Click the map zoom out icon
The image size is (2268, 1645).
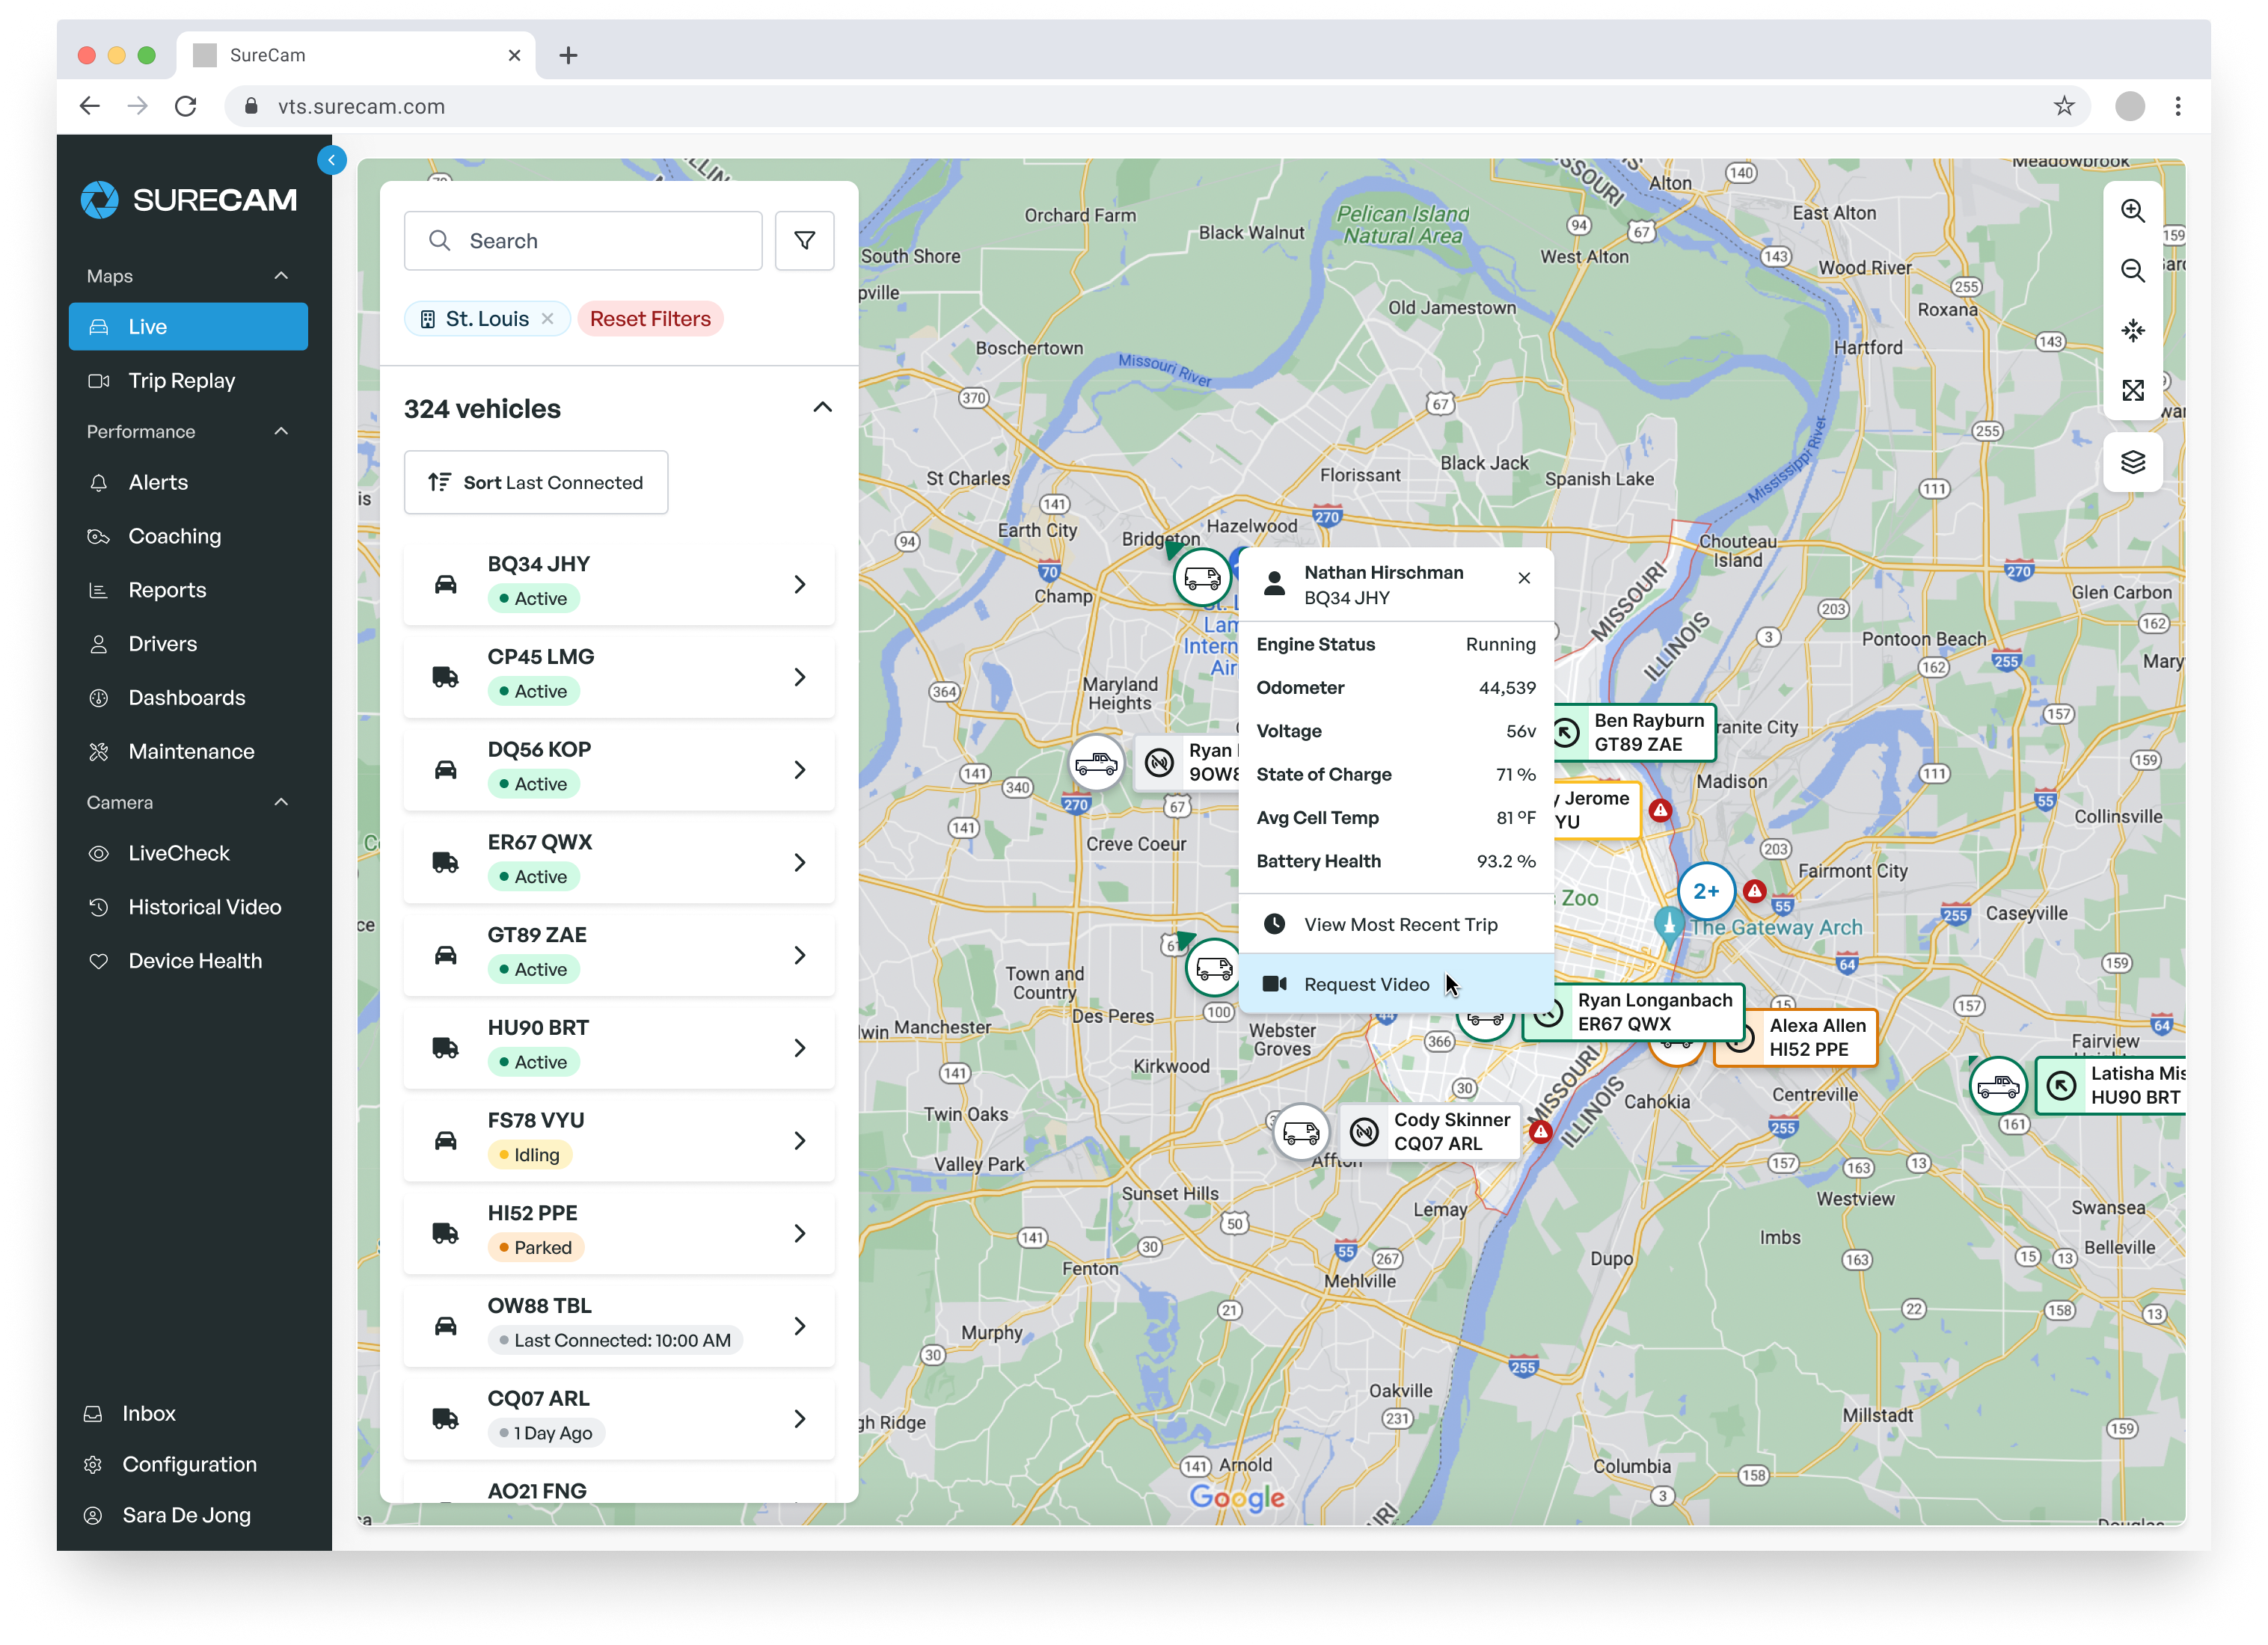(2132, 271)
